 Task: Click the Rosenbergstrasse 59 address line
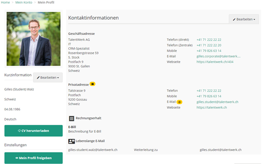pos(83,53)
